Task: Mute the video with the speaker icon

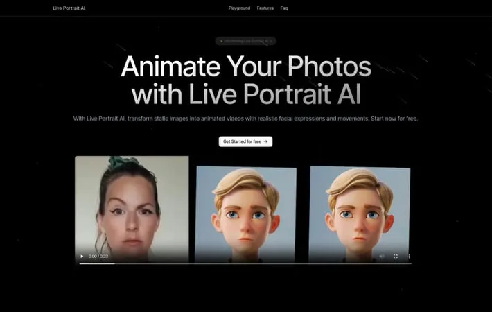Action: pyautogui.click(x=380, y=256)
